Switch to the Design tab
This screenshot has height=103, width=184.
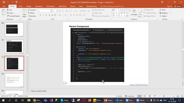point(29,6)
